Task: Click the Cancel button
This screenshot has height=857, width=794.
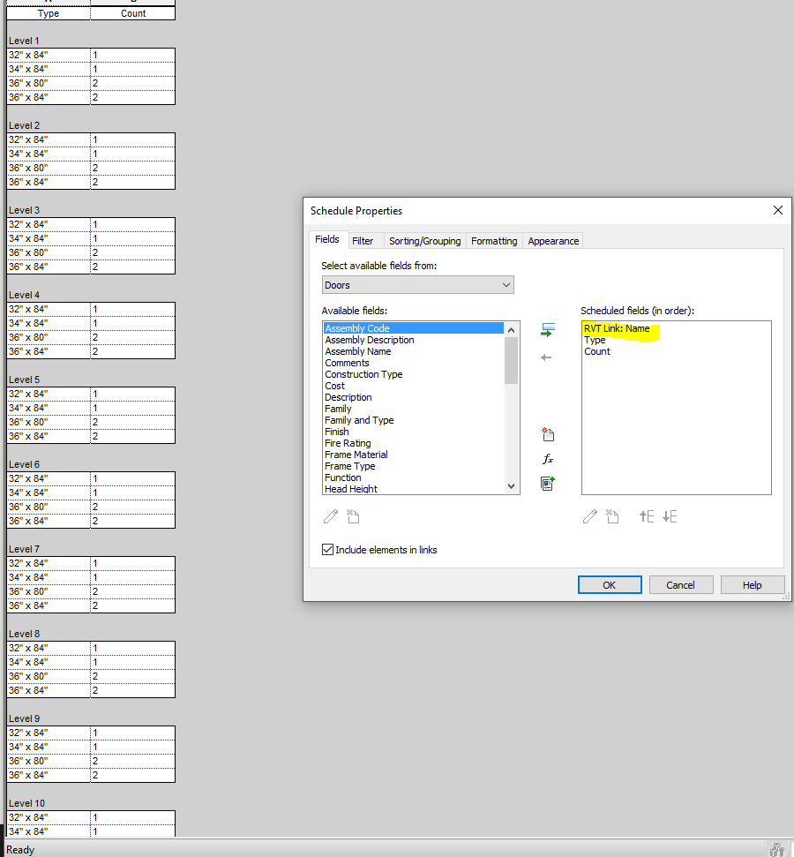Action: 681,585
